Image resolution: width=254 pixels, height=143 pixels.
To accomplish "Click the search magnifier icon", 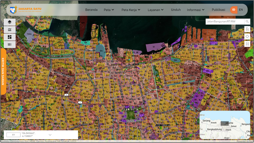I will [x=247, y=21].
